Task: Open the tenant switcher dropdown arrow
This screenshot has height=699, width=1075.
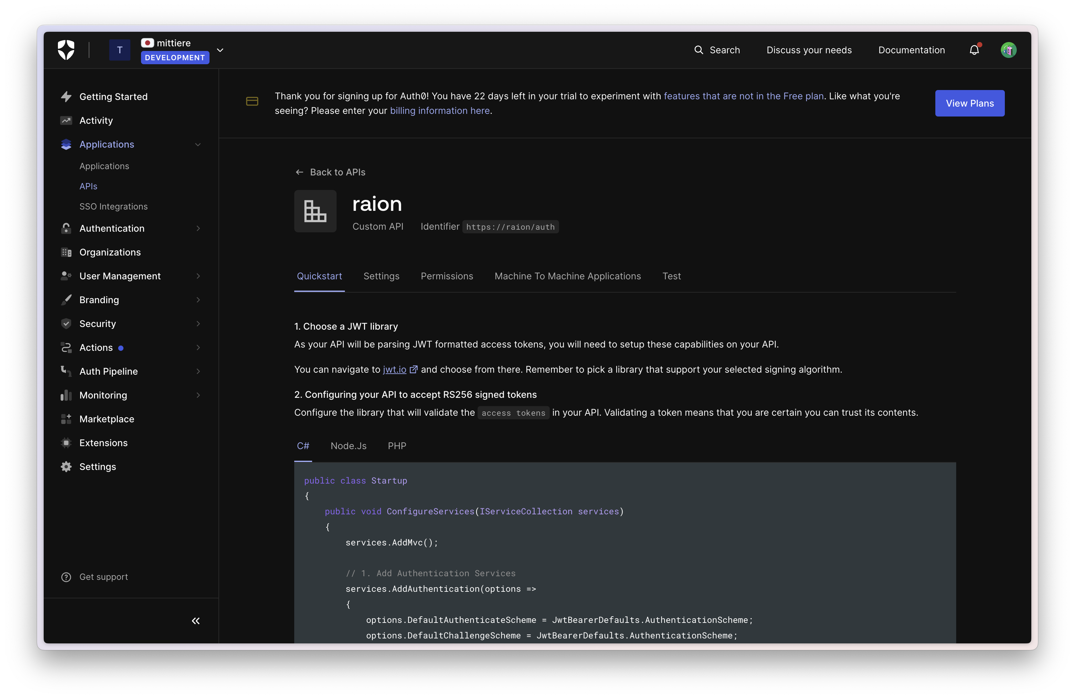Action: [220, 50]
